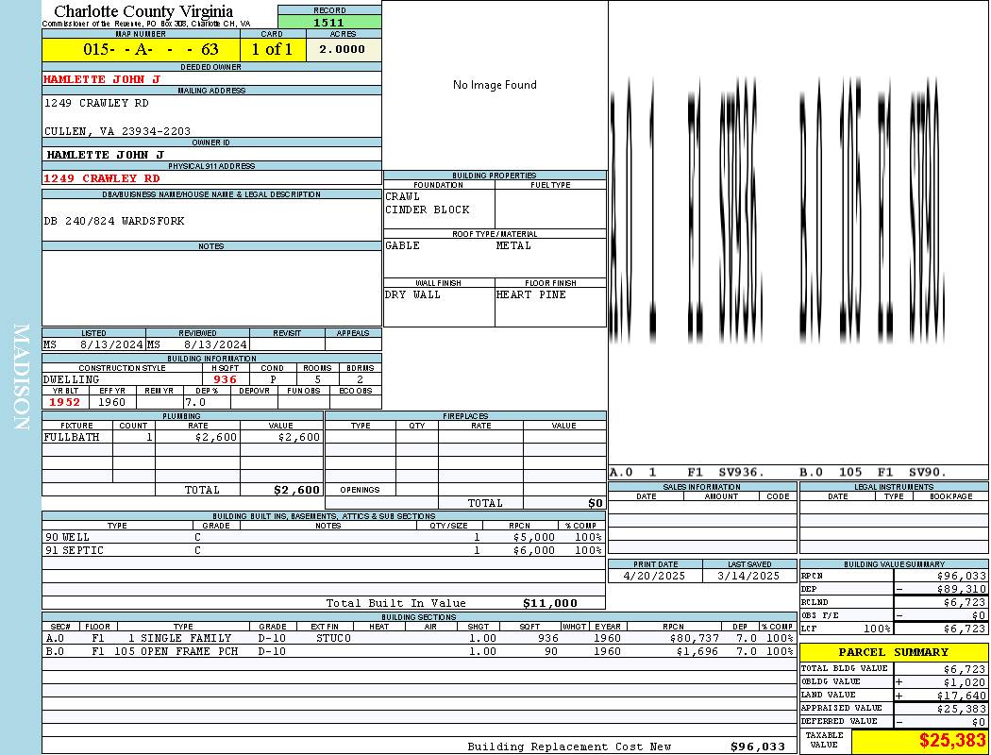Click roof material METAL

coord(513,245)
